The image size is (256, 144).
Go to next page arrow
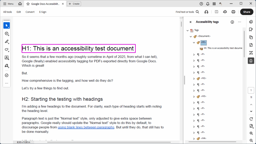pos(251,111)
